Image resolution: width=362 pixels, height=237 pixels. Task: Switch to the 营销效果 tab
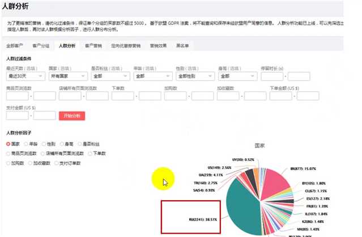[159, 46]
